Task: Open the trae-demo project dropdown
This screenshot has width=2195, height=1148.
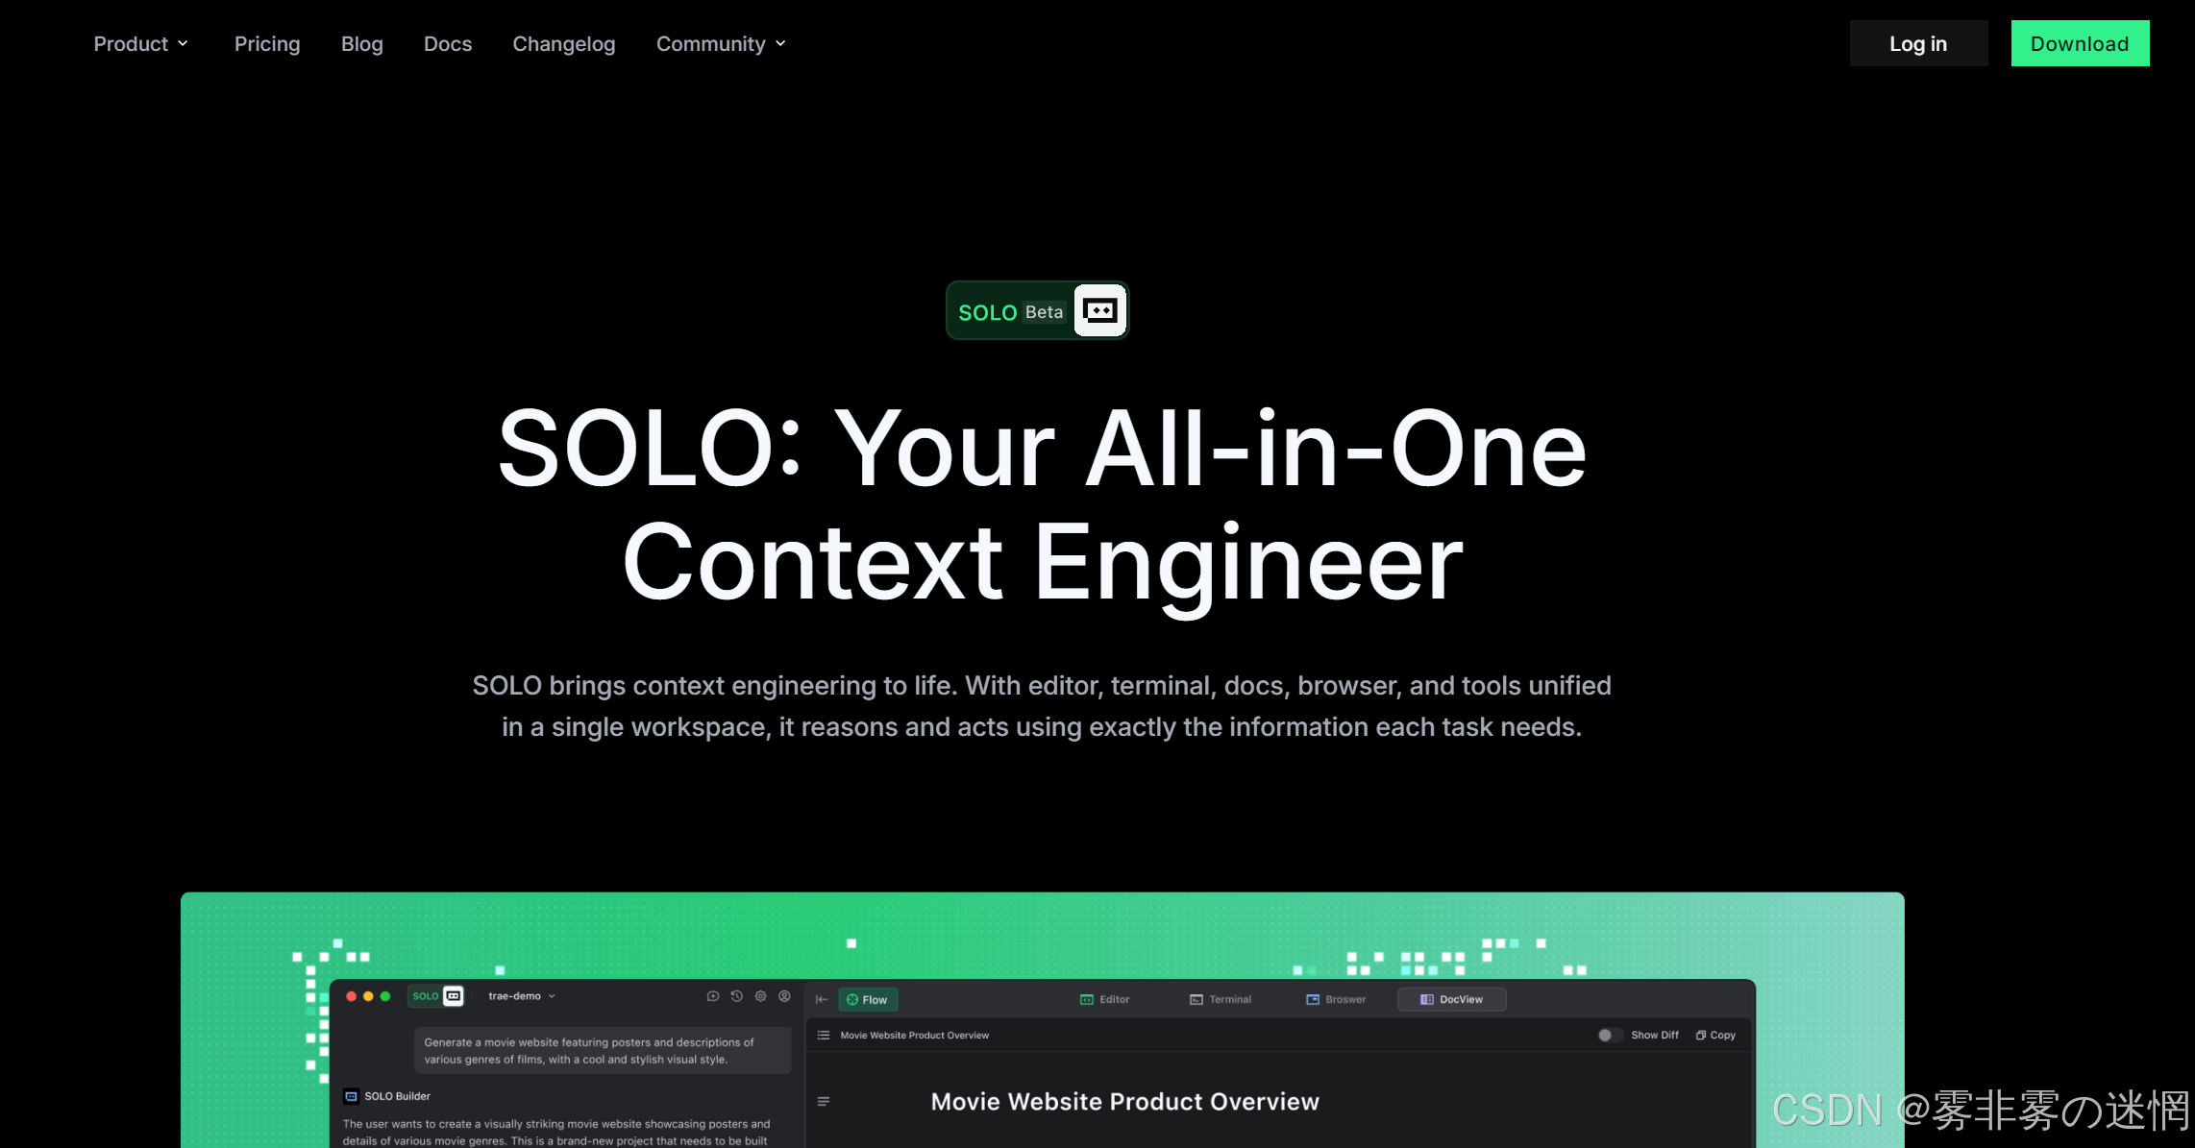Action: point(522,996)
